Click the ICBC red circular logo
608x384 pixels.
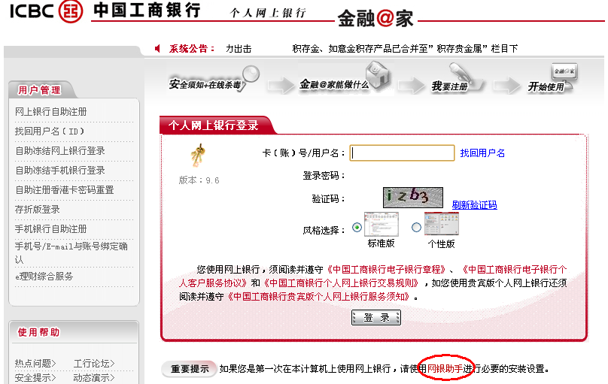click(x=71, y=11)
